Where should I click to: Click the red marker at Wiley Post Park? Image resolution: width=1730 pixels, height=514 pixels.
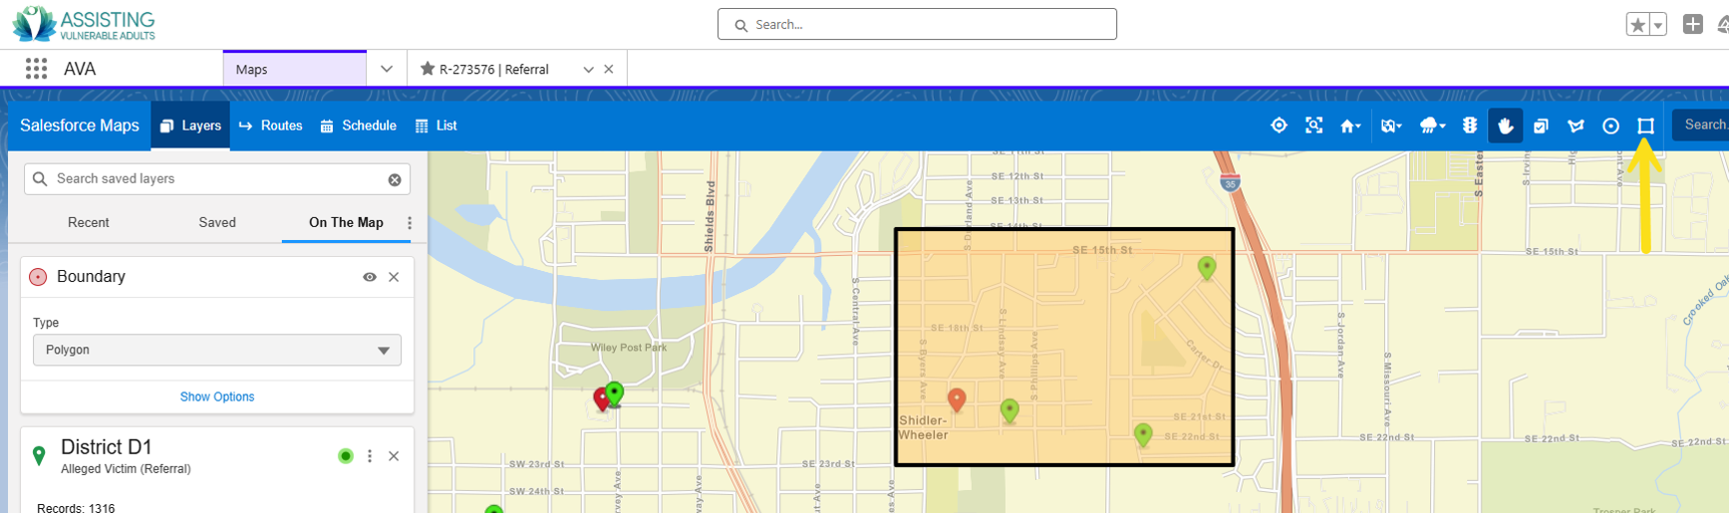[600, 398]
